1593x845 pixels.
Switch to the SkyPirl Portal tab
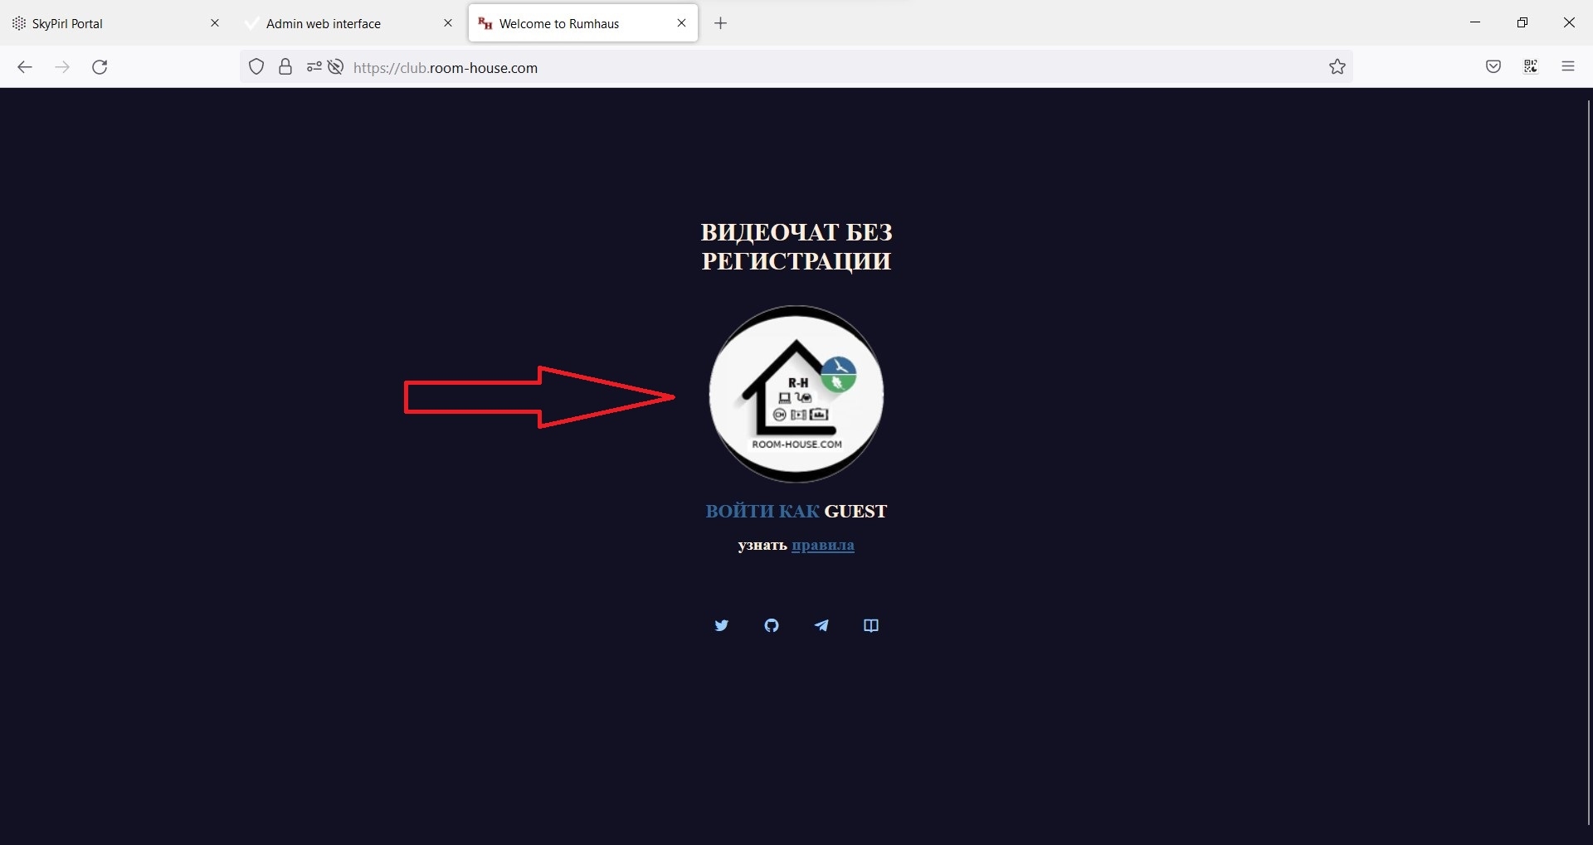pos(114,23)
